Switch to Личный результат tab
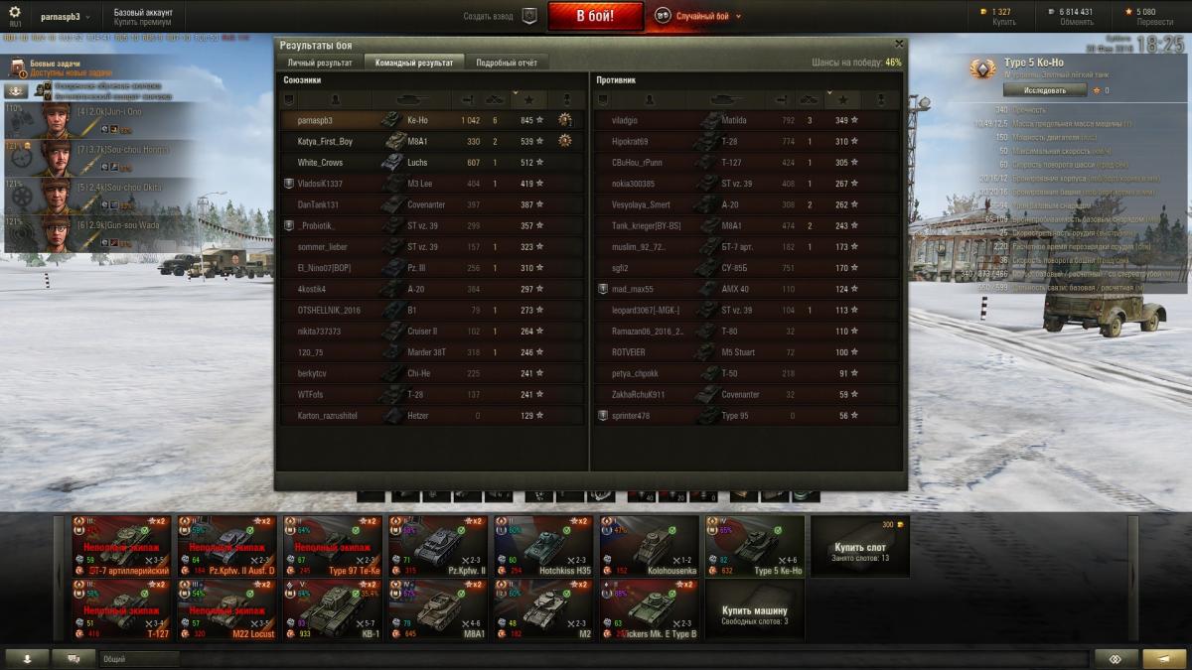 pos(320,63)
